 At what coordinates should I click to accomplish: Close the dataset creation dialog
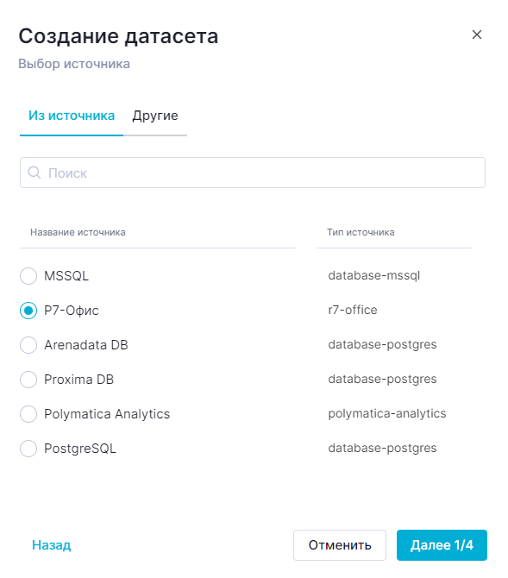477,35
